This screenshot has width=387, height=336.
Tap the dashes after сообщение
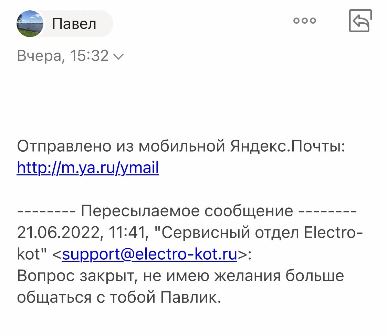coord(327,212)
